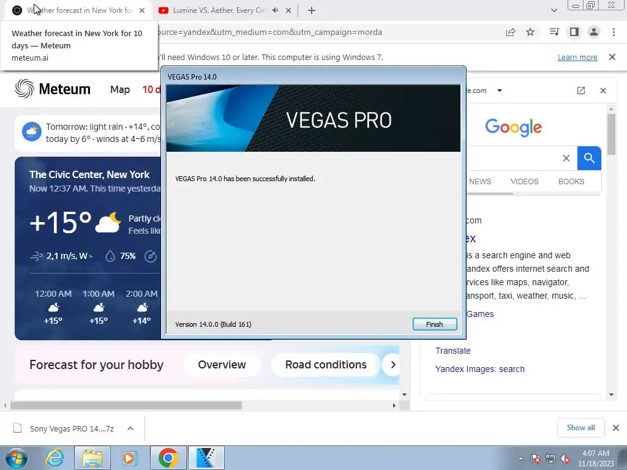This screenshot has height=470, width=627.
Task: Toggle the Chrome side panel icon
Action: tap(574, 32)
